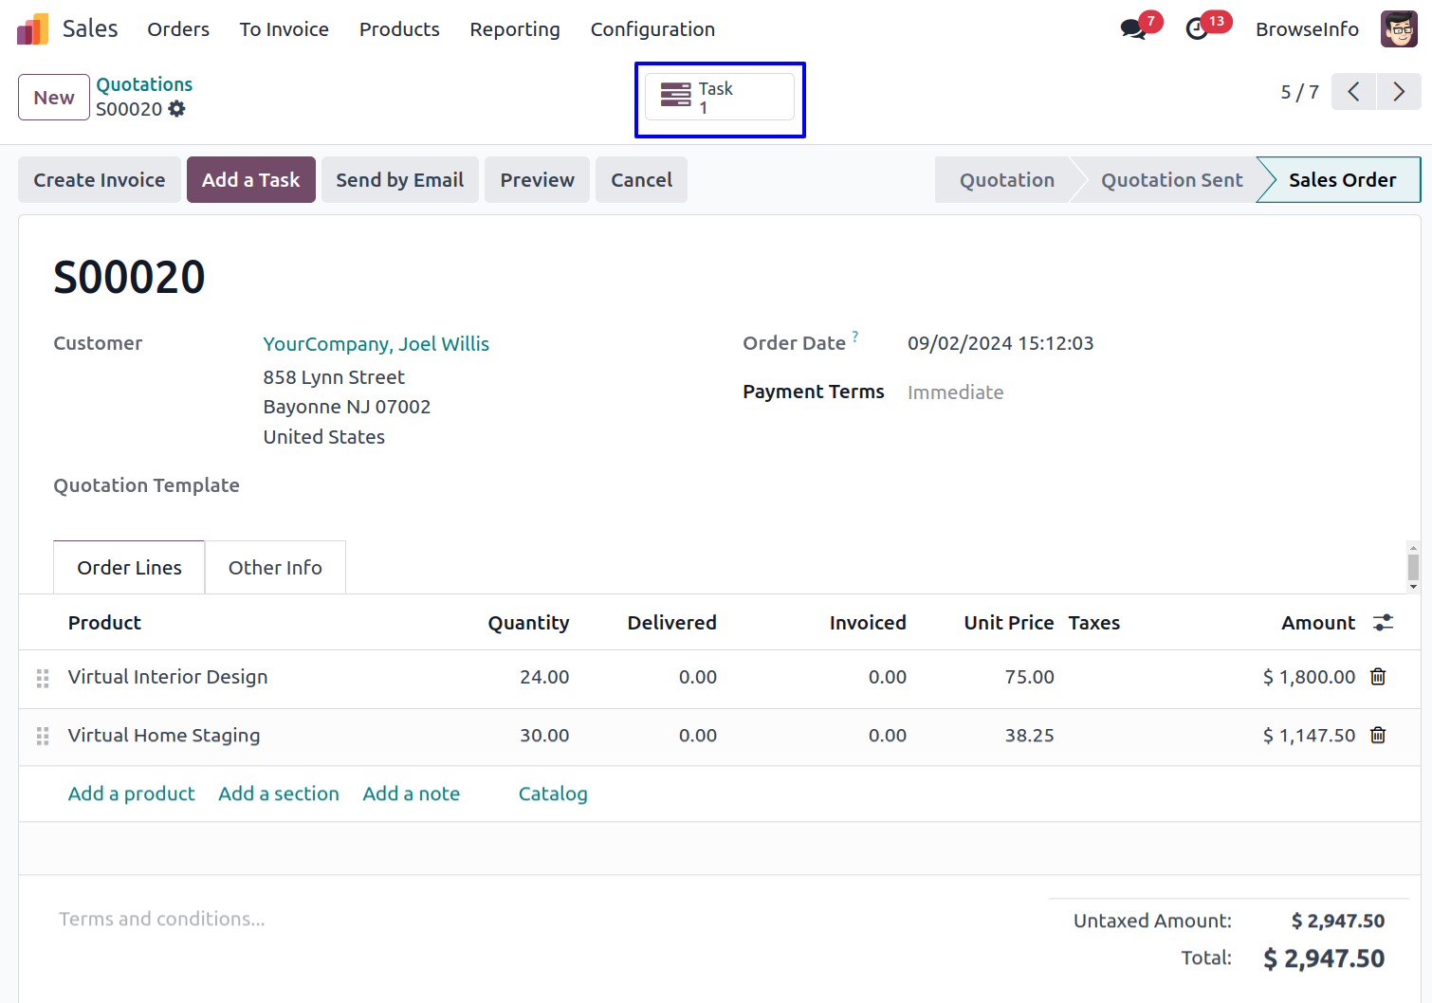Viewport: 1432px width, 1003px height.
Task: Click the gear icon next to S00020
Action: point(177,109)
